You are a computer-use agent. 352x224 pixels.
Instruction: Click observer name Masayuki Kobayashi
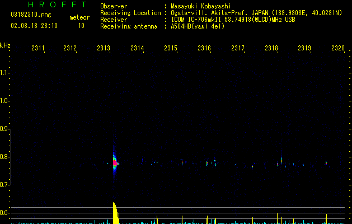(x=201, y=6)
